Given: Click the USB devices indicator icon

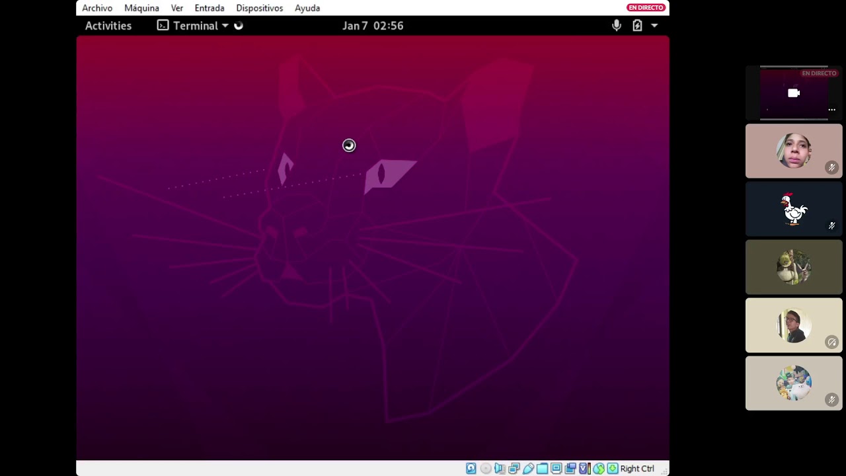Looking at the screenshot, I should pyautogui.click(x=528, y=468).
